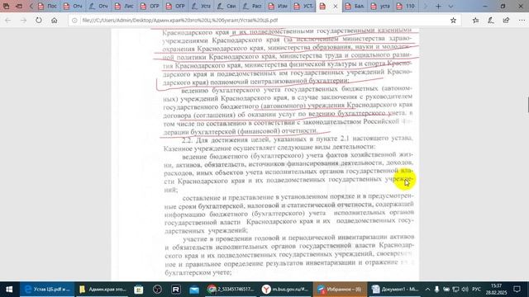Show hidden system tray icons
The width and height of the screenshot is (529, 297).
[427, 290]
